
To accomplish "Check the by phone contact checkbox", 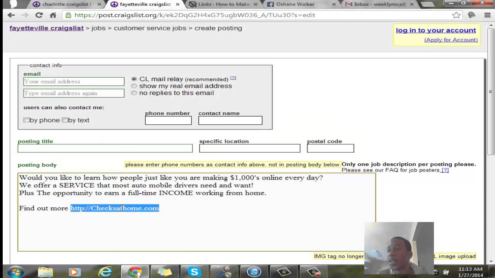I will [x=26, y=120].
